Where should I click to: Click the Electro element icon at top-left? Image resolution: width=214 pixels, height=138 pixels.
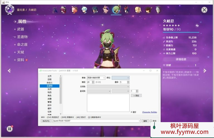(x=10, y=10)
